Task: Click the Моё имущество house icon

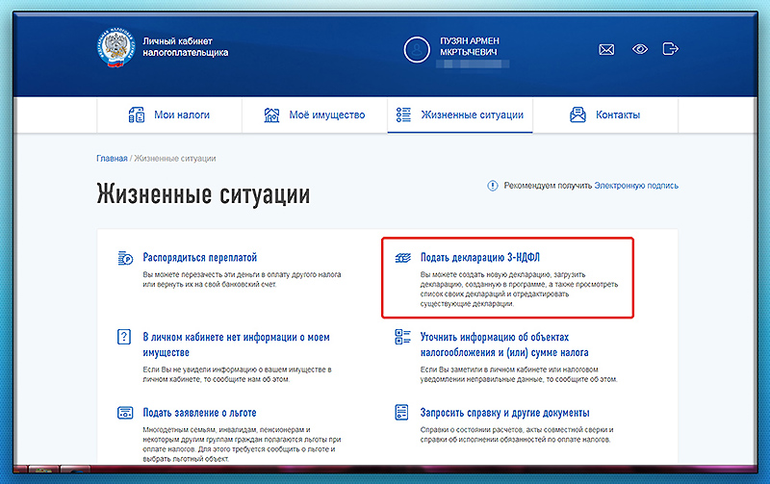Action: pos(271,115)
